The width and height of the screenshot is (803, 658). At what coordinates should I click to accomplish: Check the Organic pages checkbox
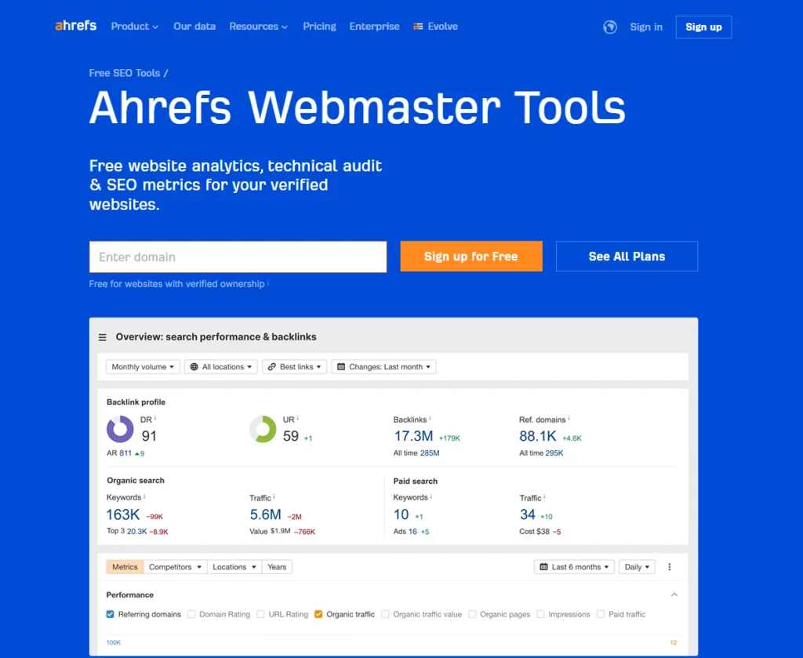(472, 614)
